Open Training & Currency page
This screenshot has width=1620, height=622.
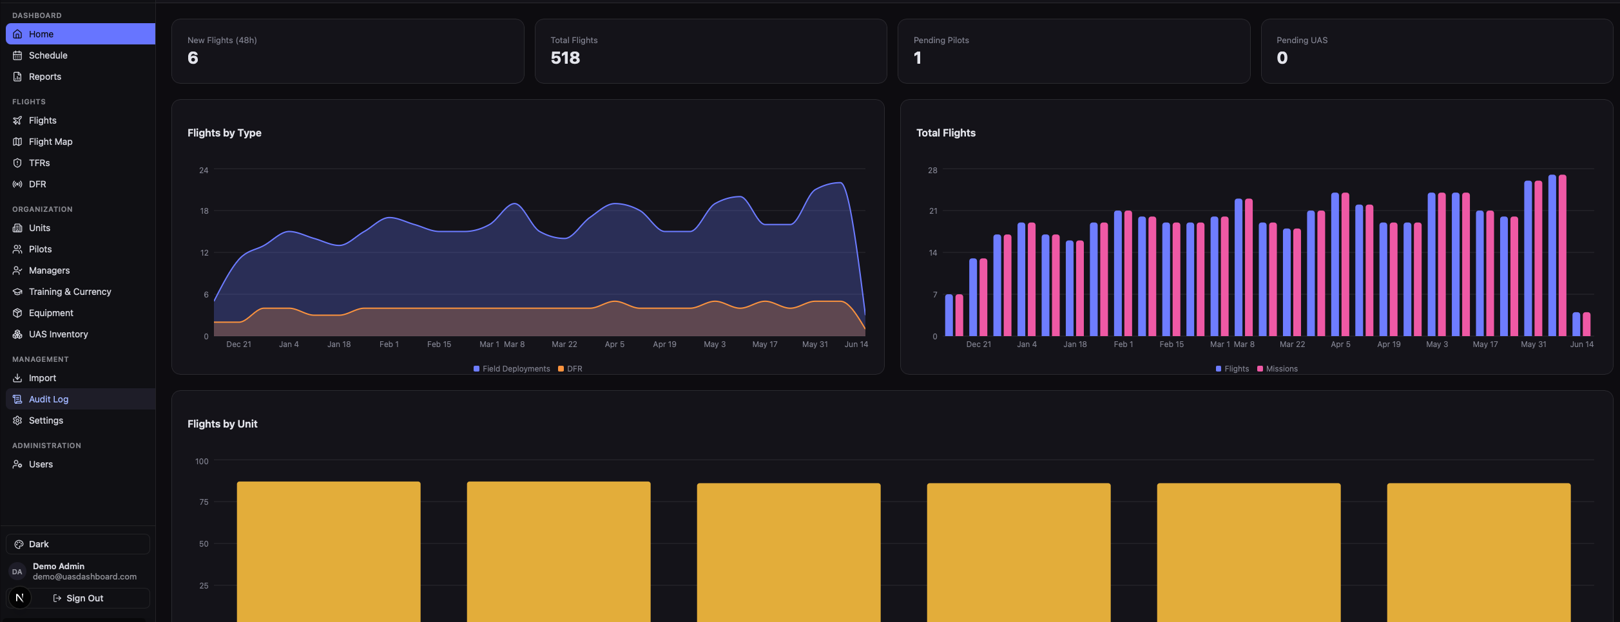point(81,292)
